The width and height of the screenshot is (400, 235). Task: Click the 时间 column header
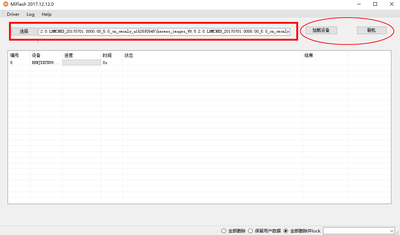pos(112,55)
